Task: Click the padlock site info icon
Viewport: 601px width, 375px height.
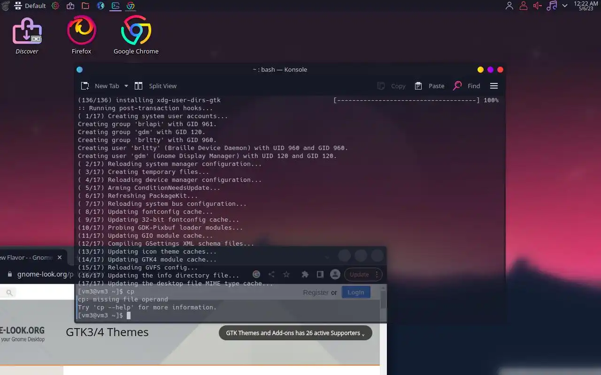Action: 9,274
